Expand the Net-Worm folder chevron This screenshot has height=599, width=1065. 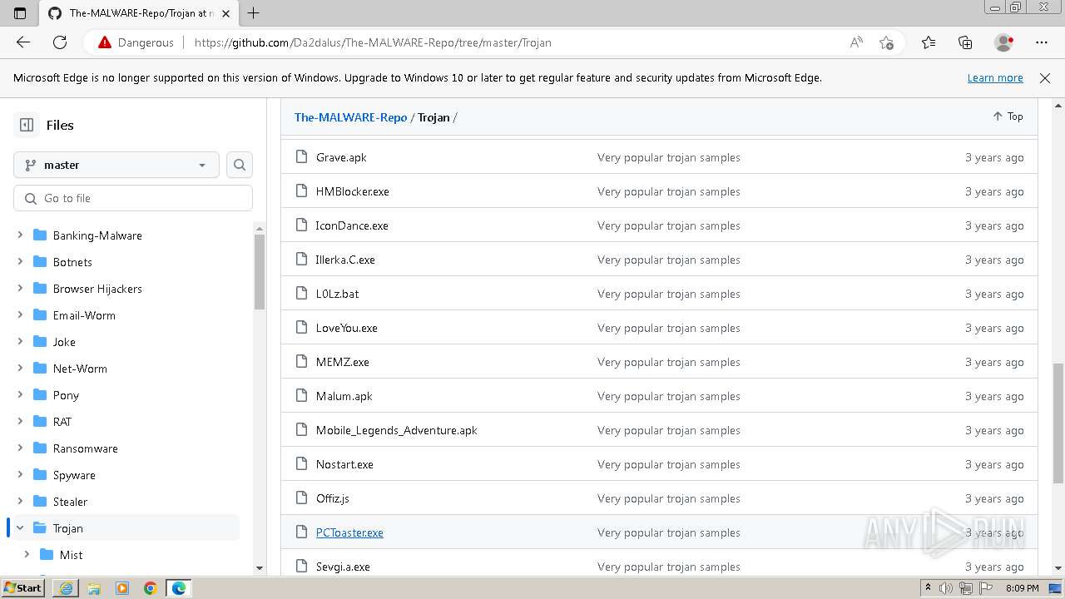(x=20, y=369)
